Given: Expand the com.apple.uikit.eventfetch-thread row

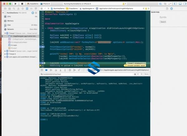Looking at the screenshot, I should [x=22, y=57].
